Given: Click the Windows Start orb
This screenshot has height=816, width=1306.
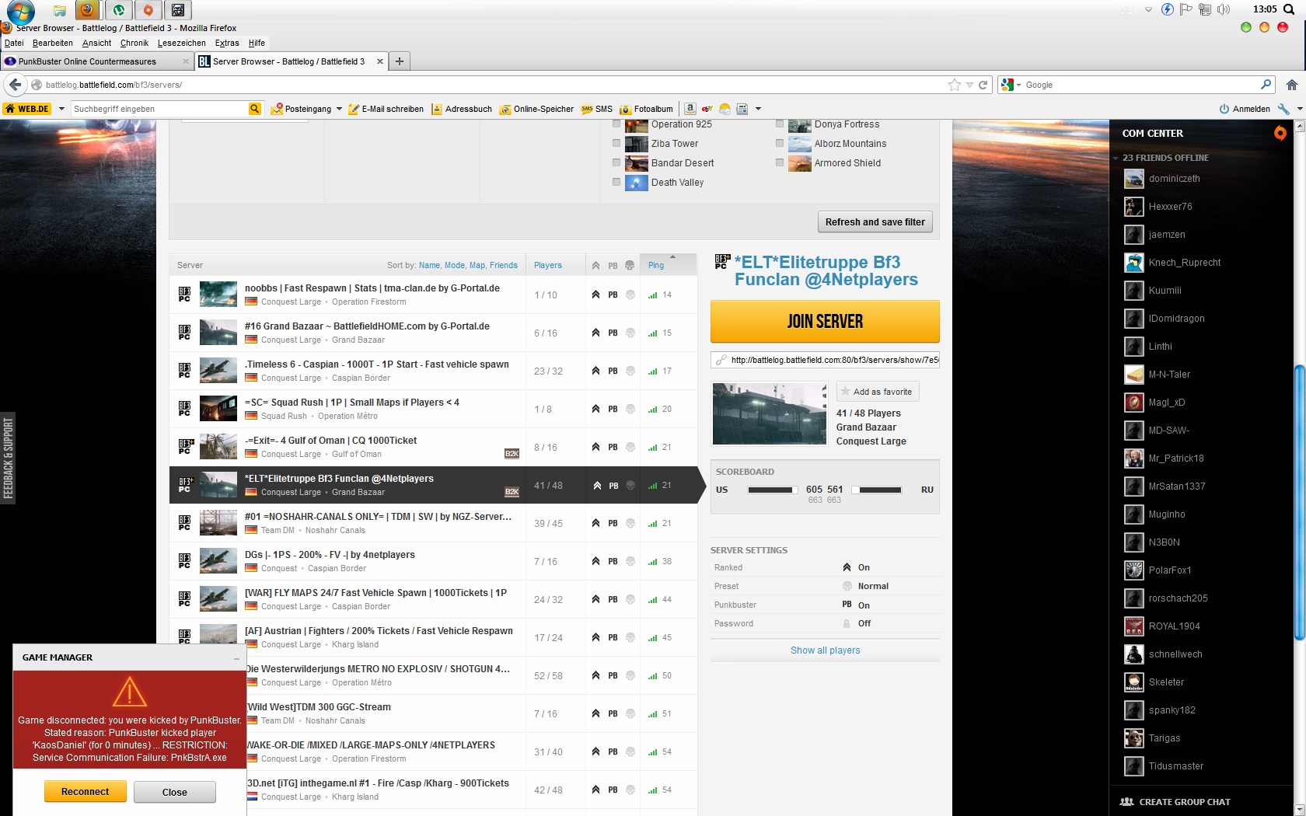Looking at the screenshot, I should (20, 11).
